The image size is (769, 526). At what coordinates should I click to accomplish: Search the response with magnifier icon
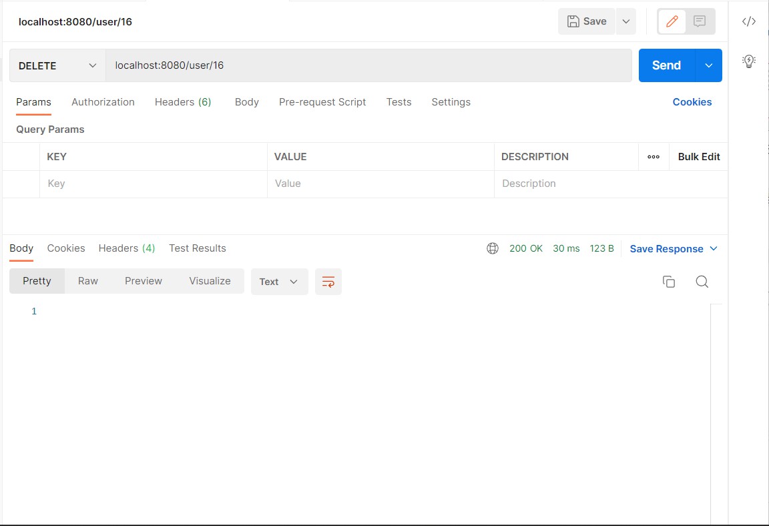tap(702, 282)
